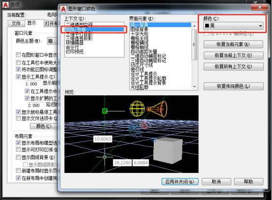Select 三维平行投影 in the context list

[x=79, y=34]
